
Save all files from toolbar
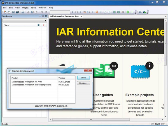point(17,12)
